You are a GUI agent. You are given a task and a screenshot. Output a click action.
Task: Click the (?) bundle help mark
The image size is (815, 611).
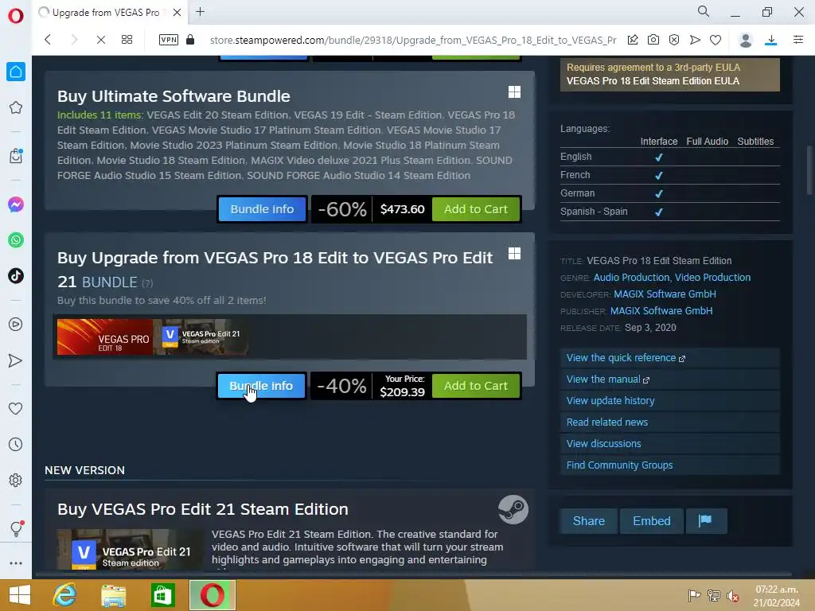pos(147,283)
